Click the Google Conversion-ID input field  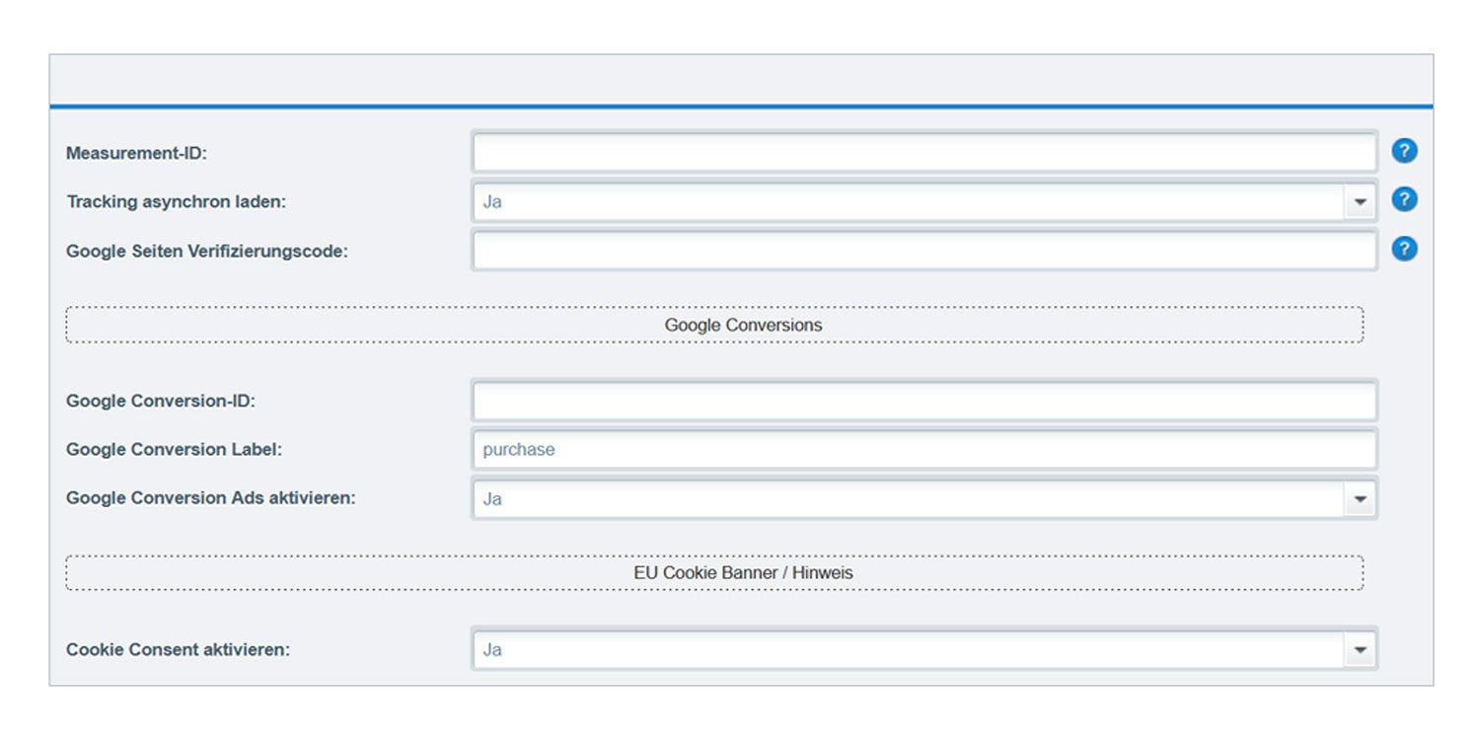925,401
